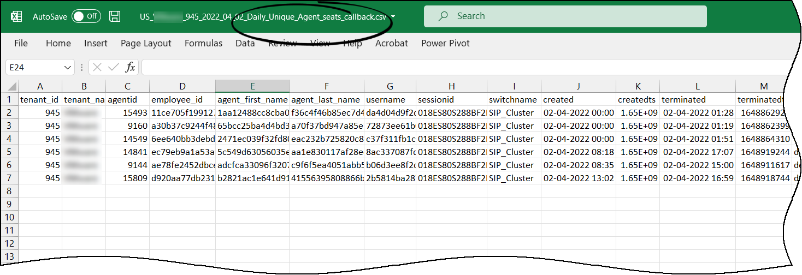Click the Cancel X icon in formula bar

[x=97, y=67]
